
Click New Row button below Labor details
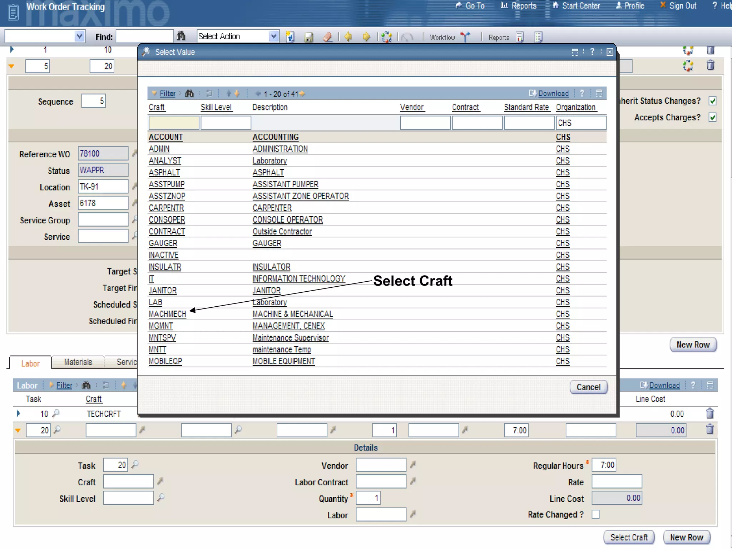pyautogui.click(x=687, y=537)
